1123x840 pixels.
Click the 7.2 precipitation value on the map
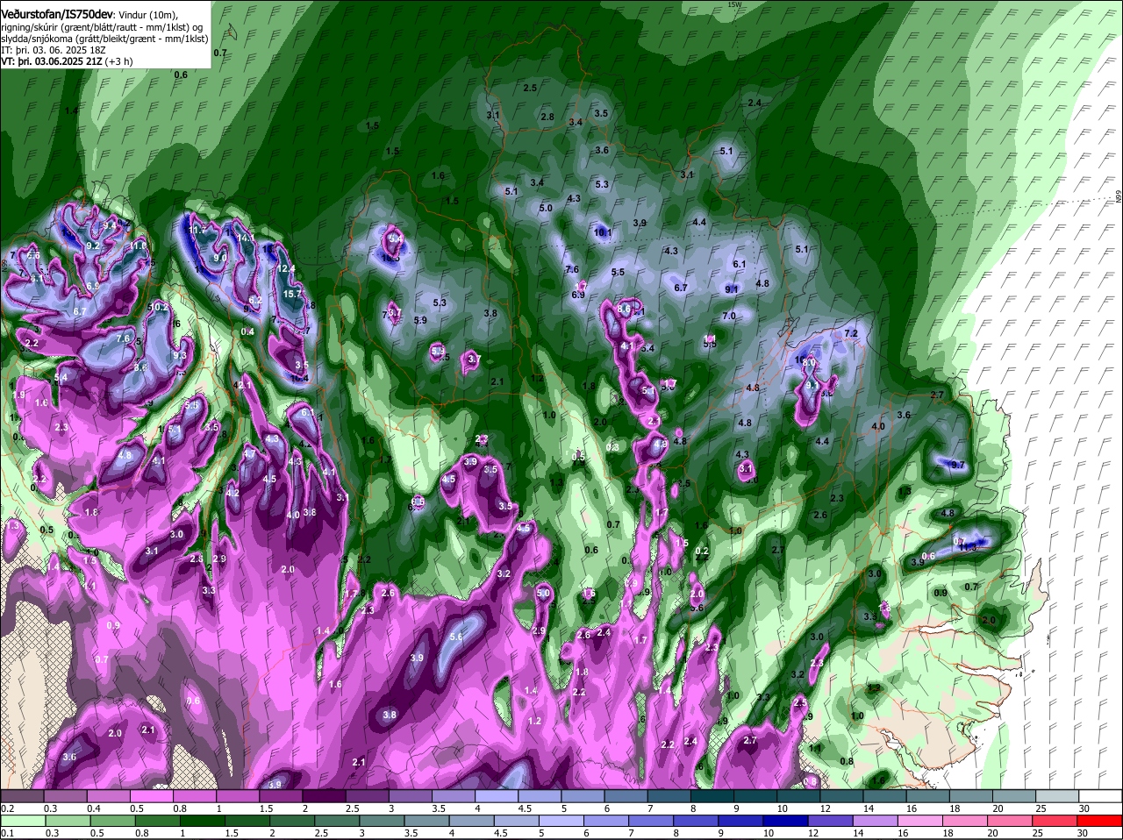[x=850, y=334]
